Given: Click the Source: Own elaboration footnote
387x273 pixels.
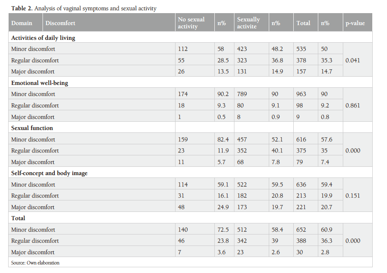Looking at the screenshot, I should [x=35, y=263].
